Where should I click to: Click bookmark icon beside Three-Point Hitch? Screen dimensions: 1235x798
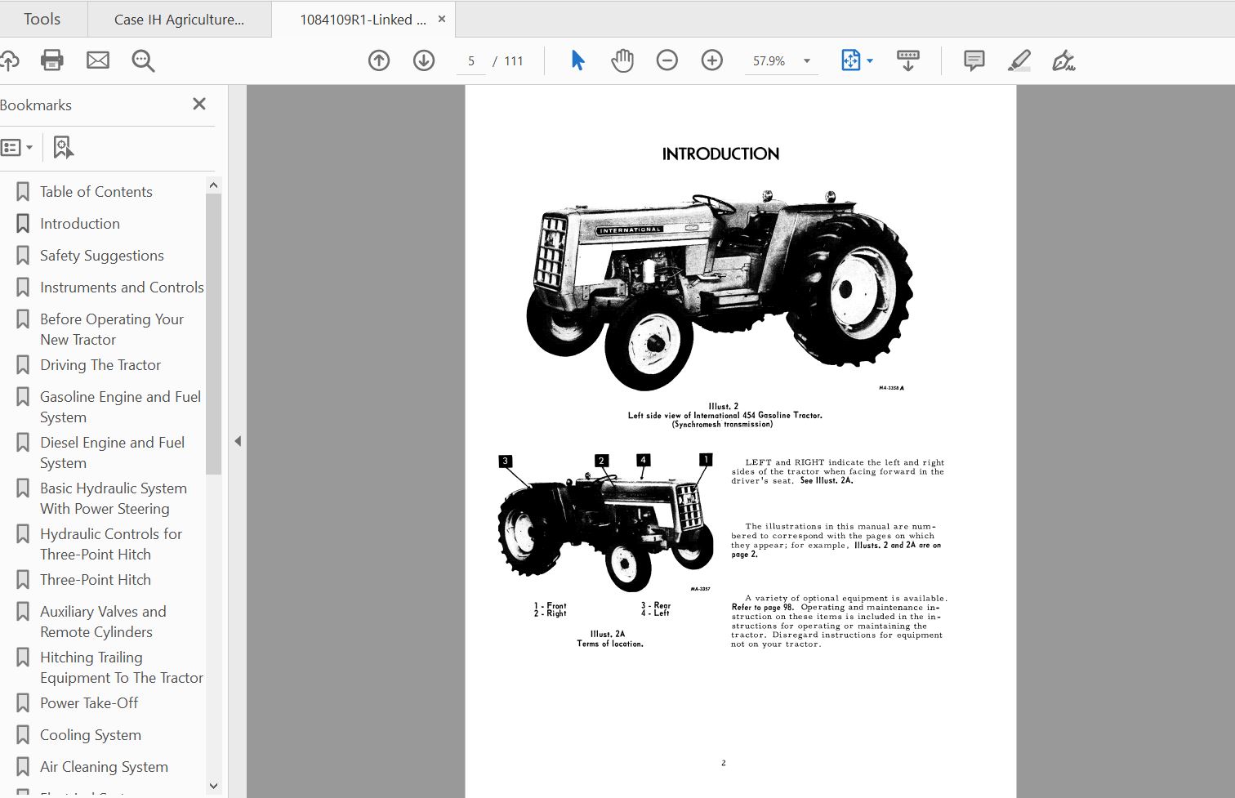click(23, 580)
